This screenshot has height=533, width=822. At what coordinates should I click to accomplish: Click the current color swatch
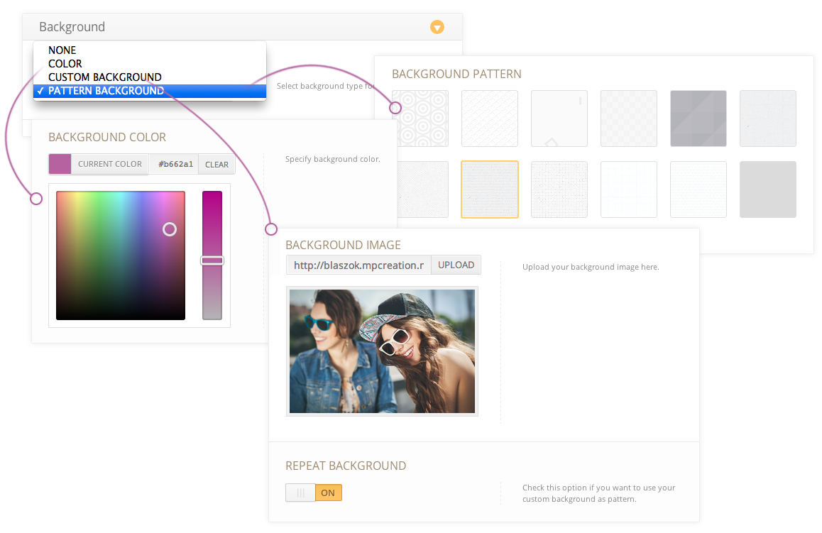point(60,163)
